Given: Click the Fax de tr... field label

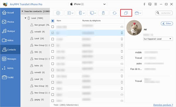Looking at the screenshot, I should click(136, 69).
